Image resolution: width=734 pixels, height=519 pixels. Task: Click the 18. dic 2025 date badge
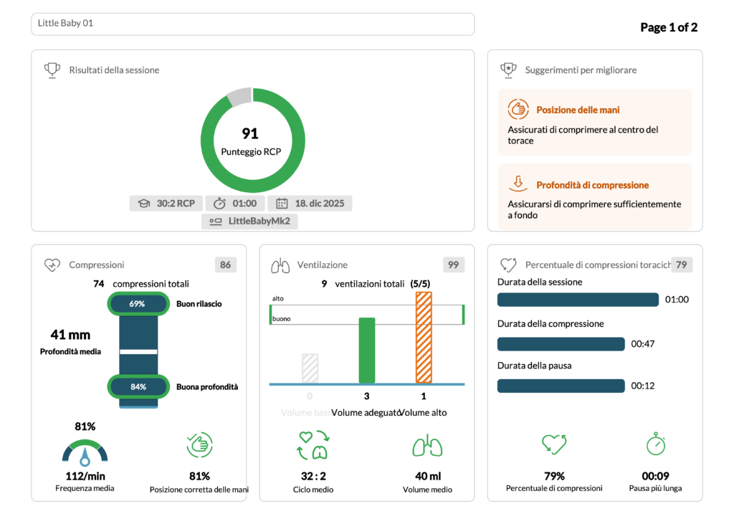click(x=310, y=204)
